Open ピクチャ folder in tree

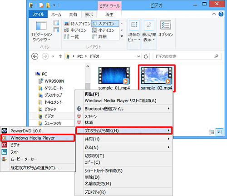coord(47,109)
